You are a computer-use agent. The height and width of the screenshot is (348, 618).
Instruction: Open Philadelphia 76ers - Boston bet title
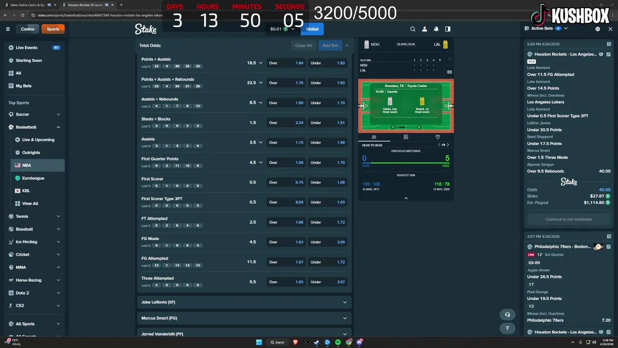[x=562, y=246]
